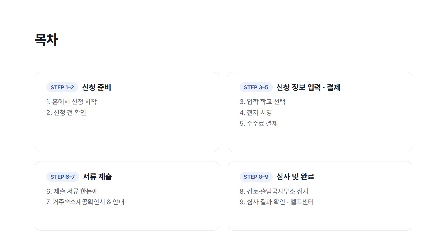Open the 서류 제출 section heading
Image resolution: width=447 pixels, height=251 pixels.
[97, 177]
